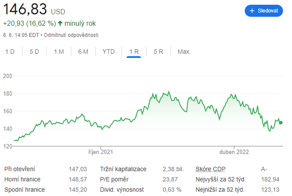Select the active 1 R tab
This screenshot has width=292, height=196.
134,52
